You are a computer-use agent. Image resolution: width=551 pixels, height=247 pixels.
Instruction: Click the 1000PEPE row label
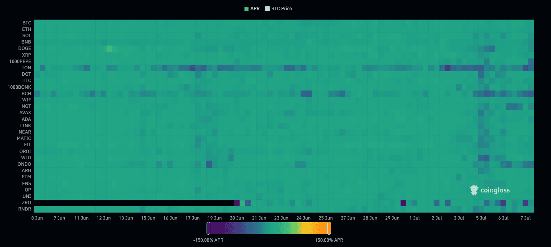[20, 61]
